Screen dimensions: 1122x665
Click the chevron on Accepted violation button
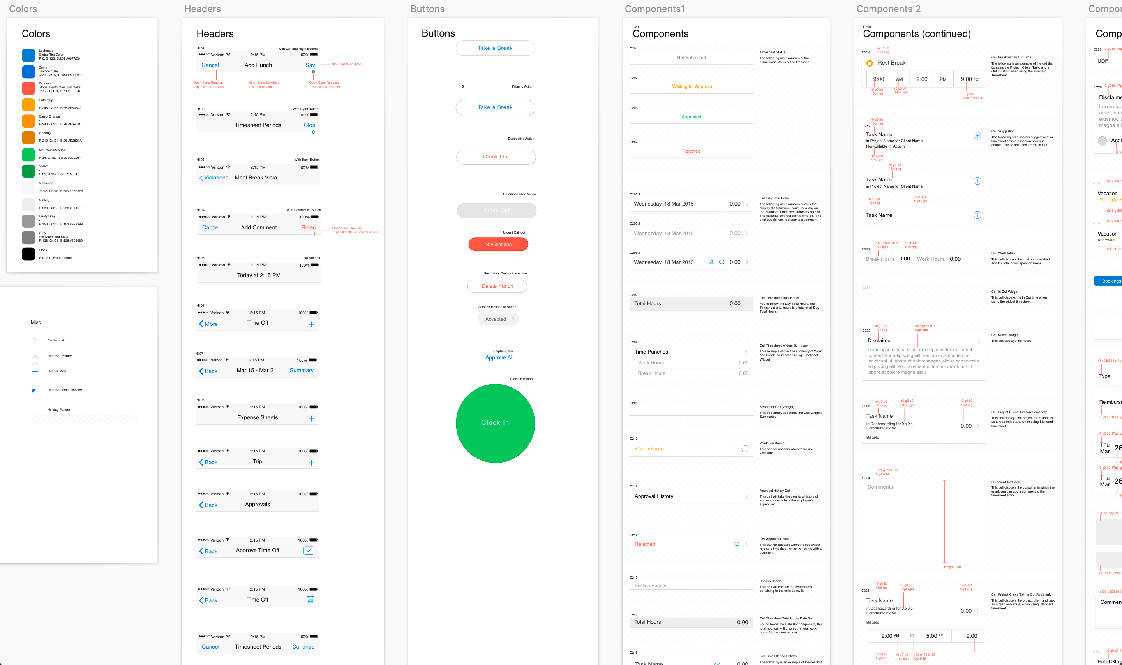pos(512,319)
